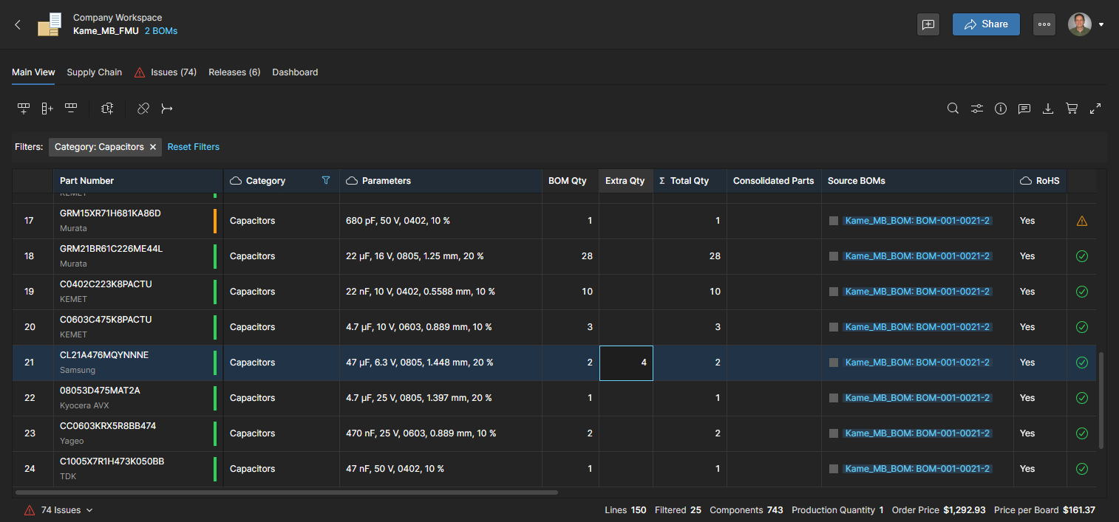The width and height of the screenshot is (1119, 522).
Task: Switch to the Supply Chain tab
Action: pyautogui.click(x=94, y=72)
